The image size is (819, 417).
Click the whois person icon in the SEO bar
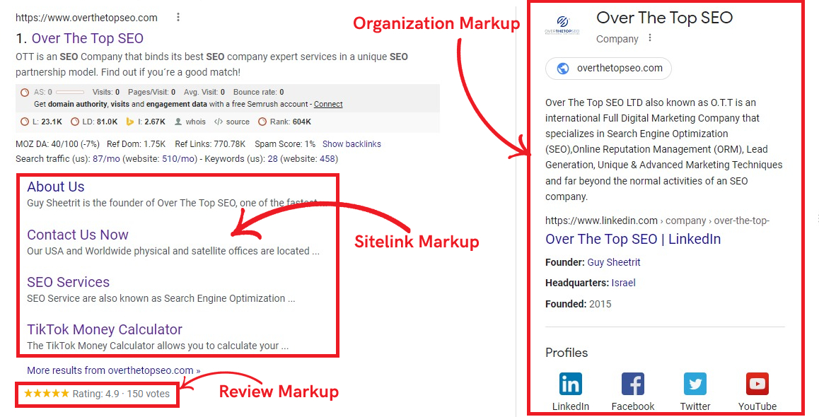click(180, 121)
